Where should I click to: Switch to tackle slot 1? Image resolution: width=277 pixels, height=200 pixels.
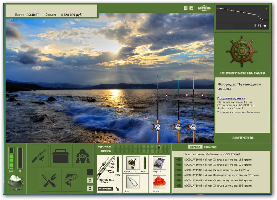point(90,172)
